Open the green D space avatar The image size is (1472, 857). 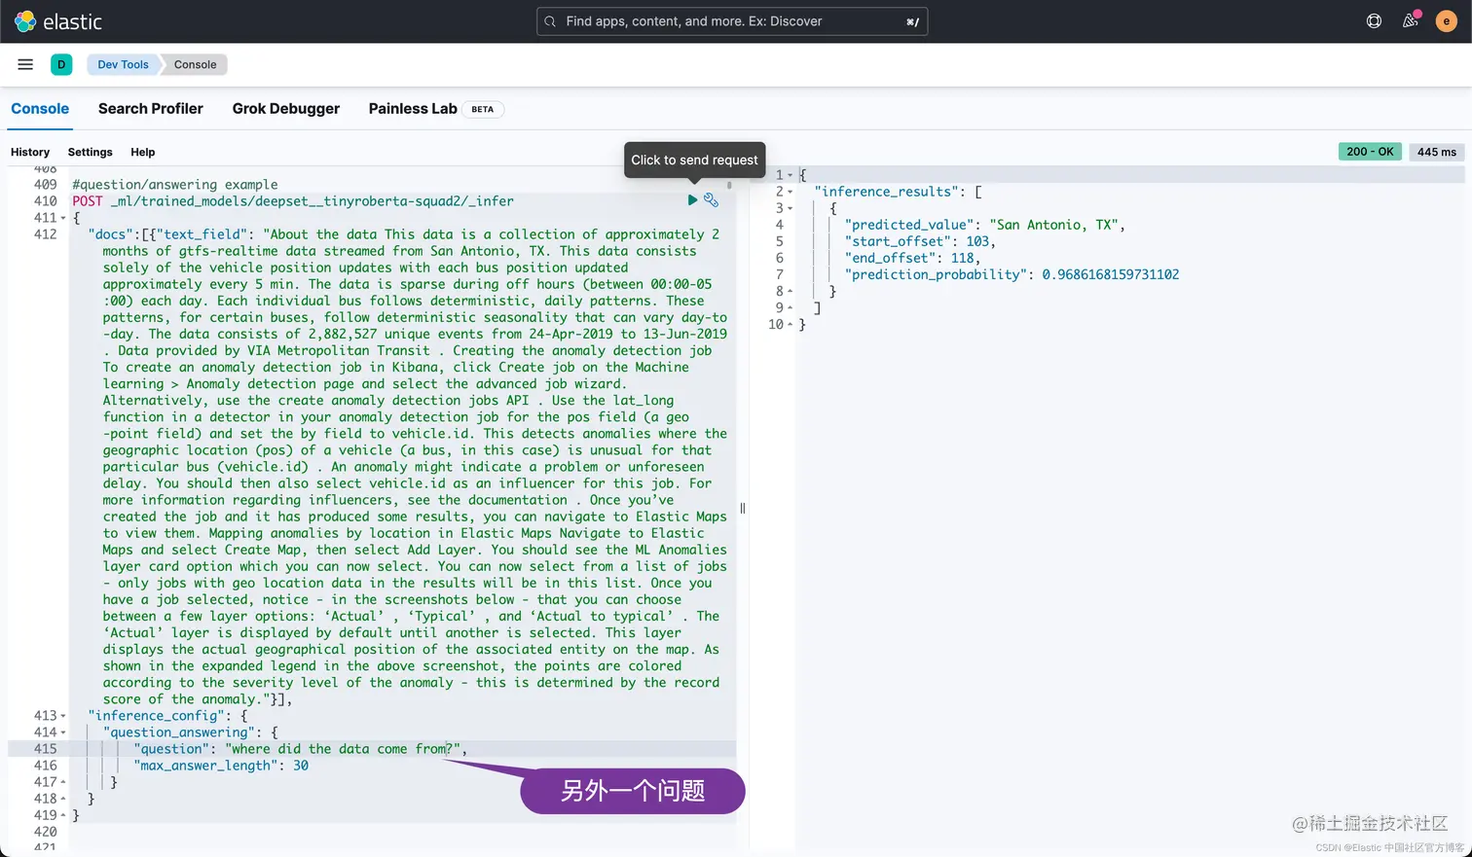coord(61,64)
